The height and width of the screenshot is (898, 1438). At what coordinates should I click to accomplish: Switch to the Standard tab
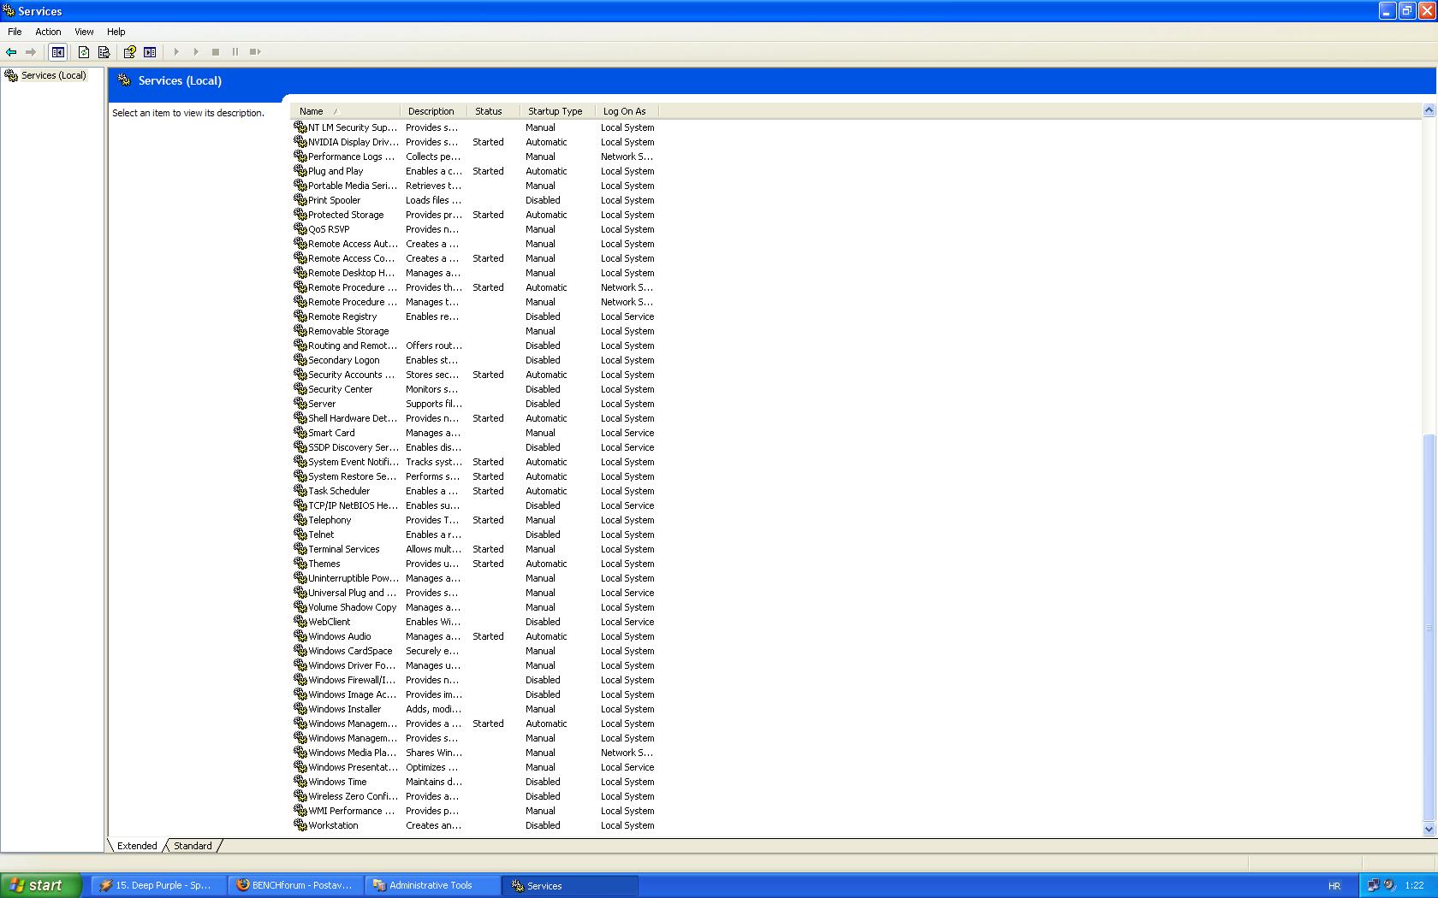(x=193, y=846)
